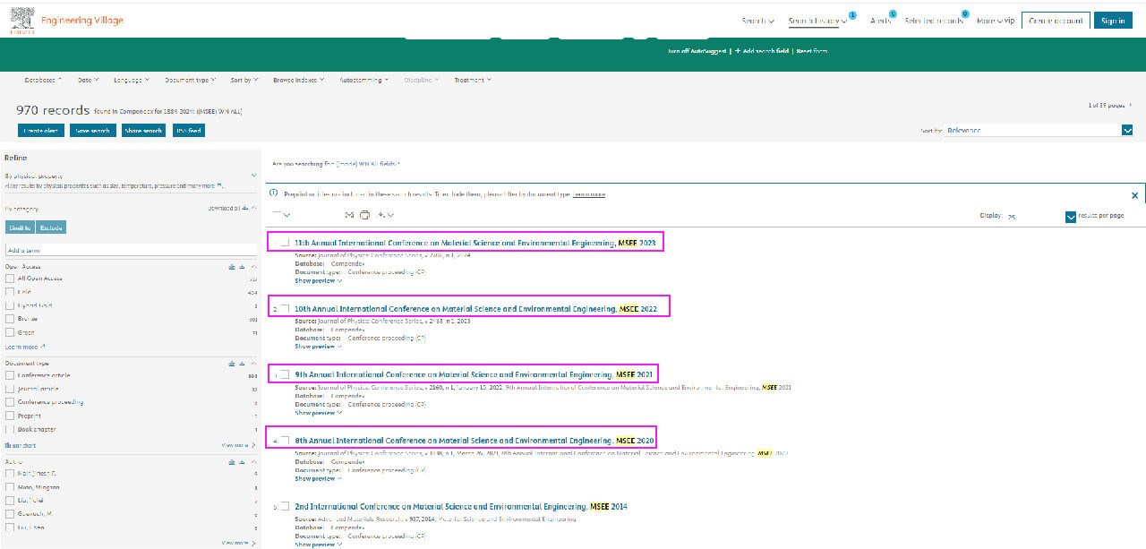Collapse the Open Access facet section

(252, 267)
